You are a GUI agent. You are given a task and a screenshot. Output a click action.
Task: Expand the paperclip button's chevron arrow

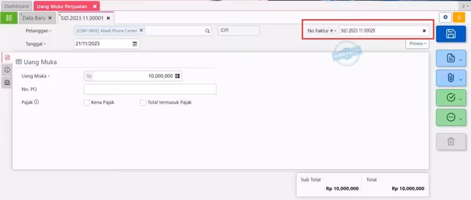(461, 80)
